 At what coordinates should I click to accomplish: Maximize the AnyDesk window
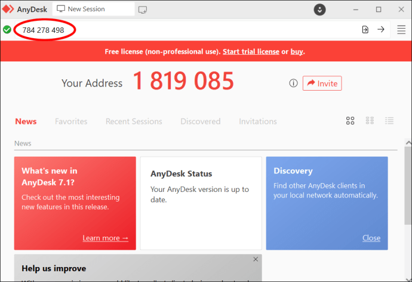(x=379, y=10)
